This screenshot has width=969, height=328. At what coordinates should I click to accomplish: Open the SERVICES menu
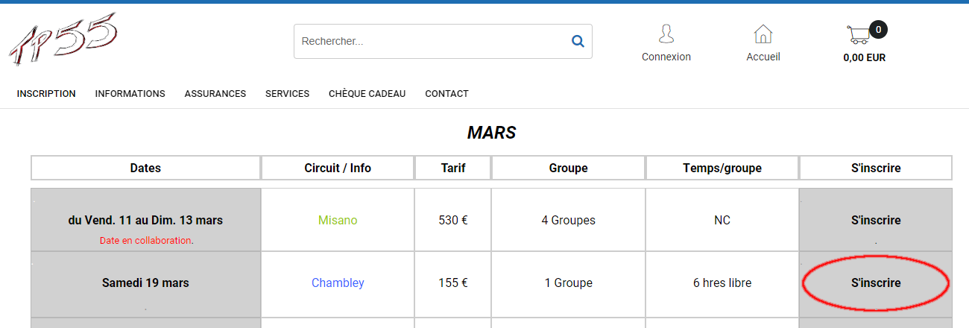pos(287,94)
